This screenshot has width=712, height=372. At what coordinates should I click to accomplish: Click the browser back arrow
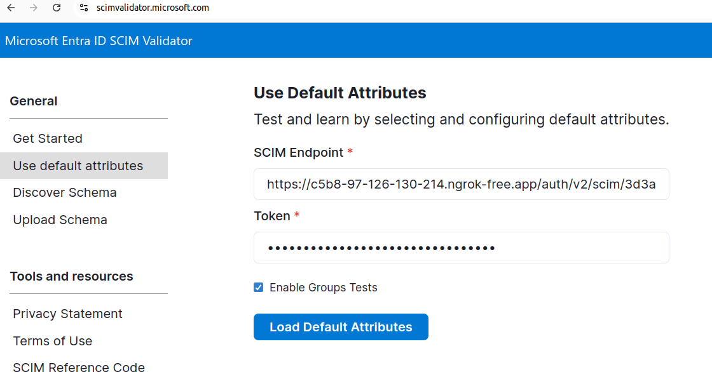11,8
